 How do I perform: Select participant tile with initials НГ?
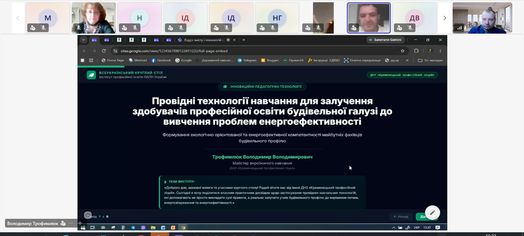(x=277, y=18)
